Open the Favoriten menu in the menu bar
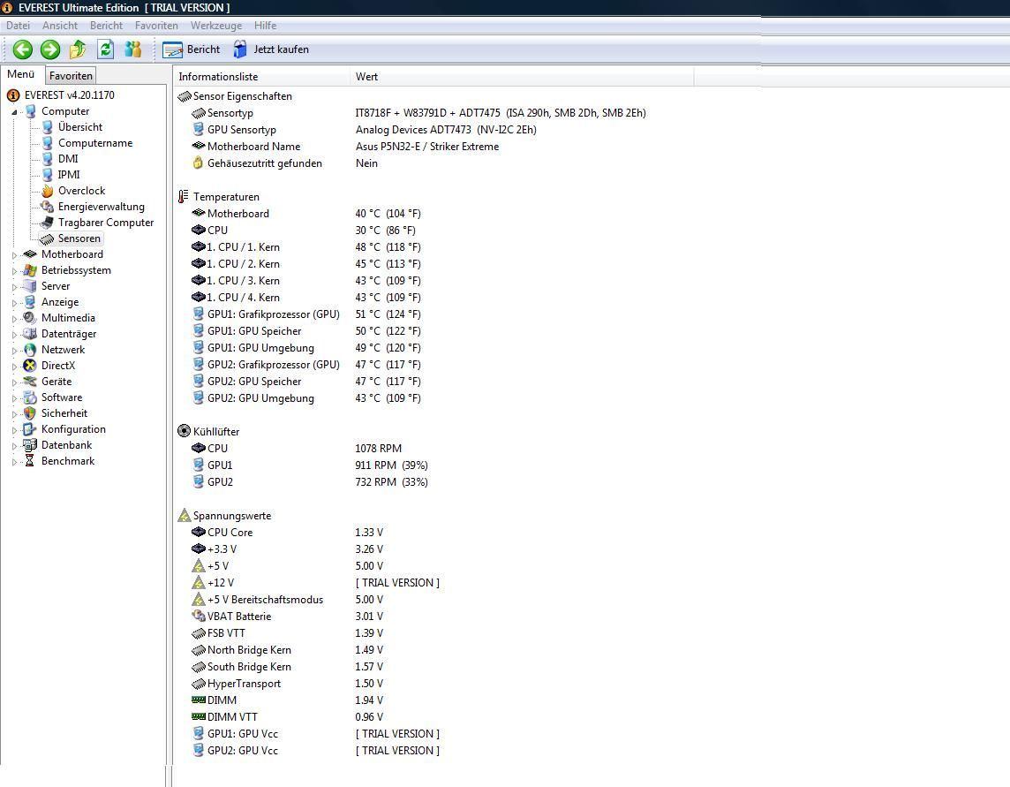The width and height of the screenshot is (1010, 787). (156, 26)
